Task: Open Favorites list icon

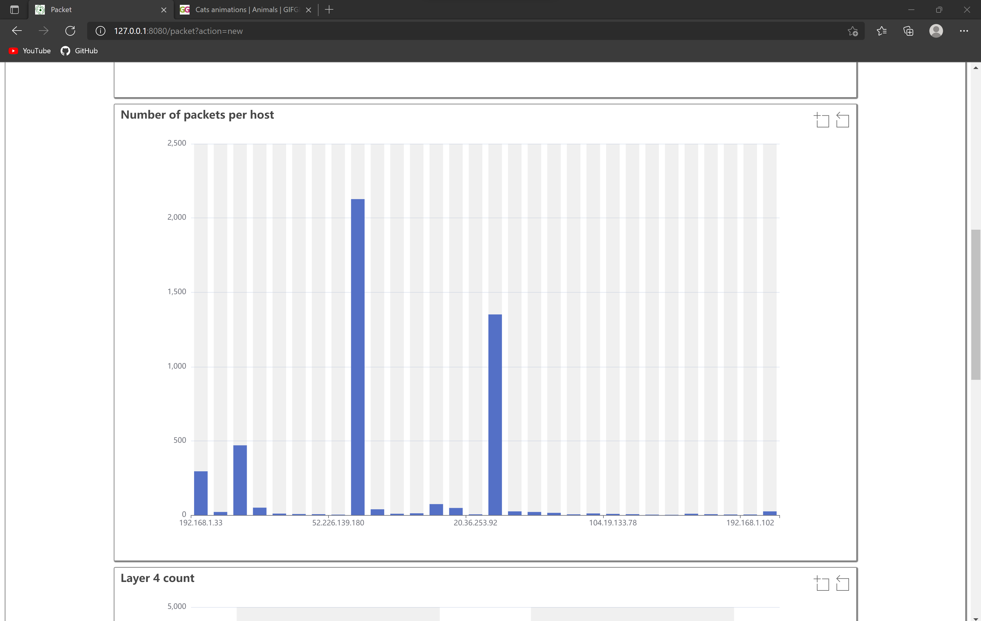Action: click(x=881, y=31)
